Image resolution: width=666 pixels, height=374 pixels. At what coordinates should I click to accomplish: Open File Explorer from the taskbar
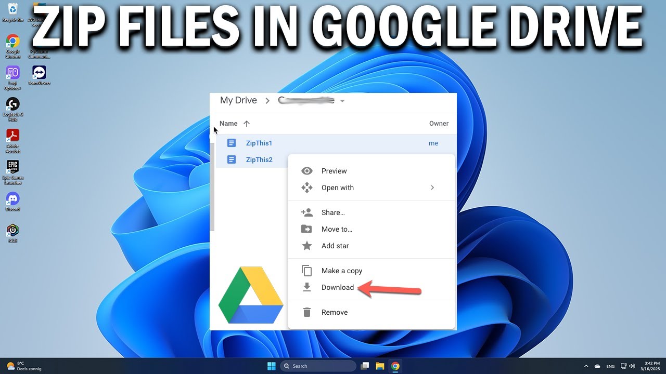click(380, 366)
